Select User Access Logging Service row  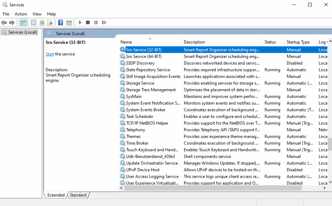(x=223, y=177)
